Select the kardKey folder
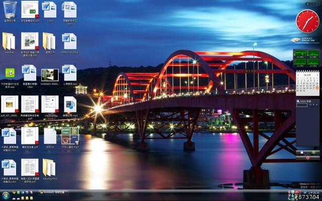Image resolution: width=322 pixels, height=201 pixels. [x=9, y=42]
